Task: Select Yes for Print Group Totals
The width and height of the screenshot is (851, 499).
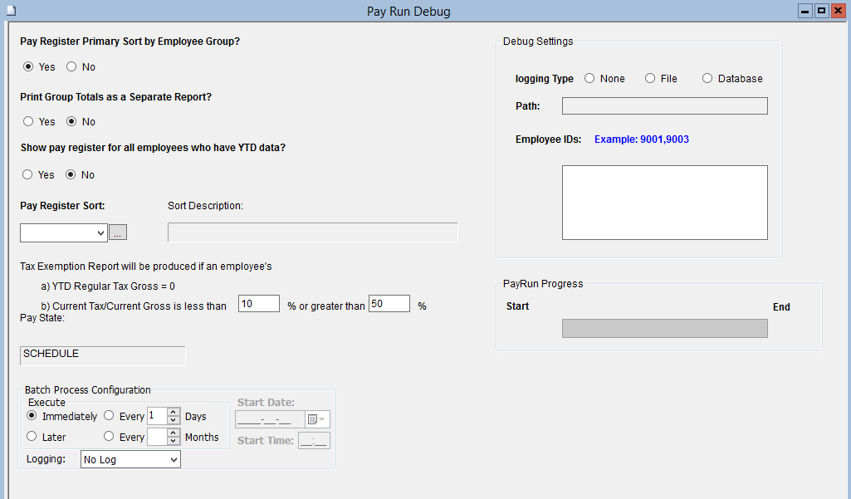Action: tap(28, 122)
